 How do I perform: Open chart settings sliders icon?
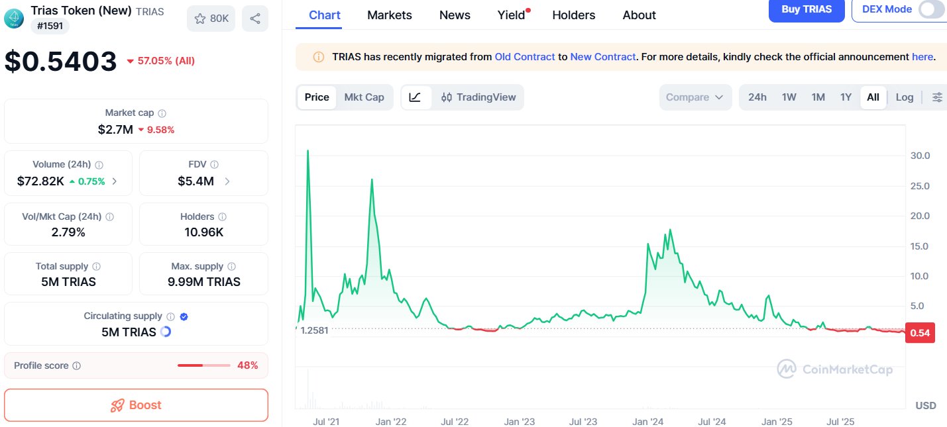pyautogui.click(x=937, y=97)
